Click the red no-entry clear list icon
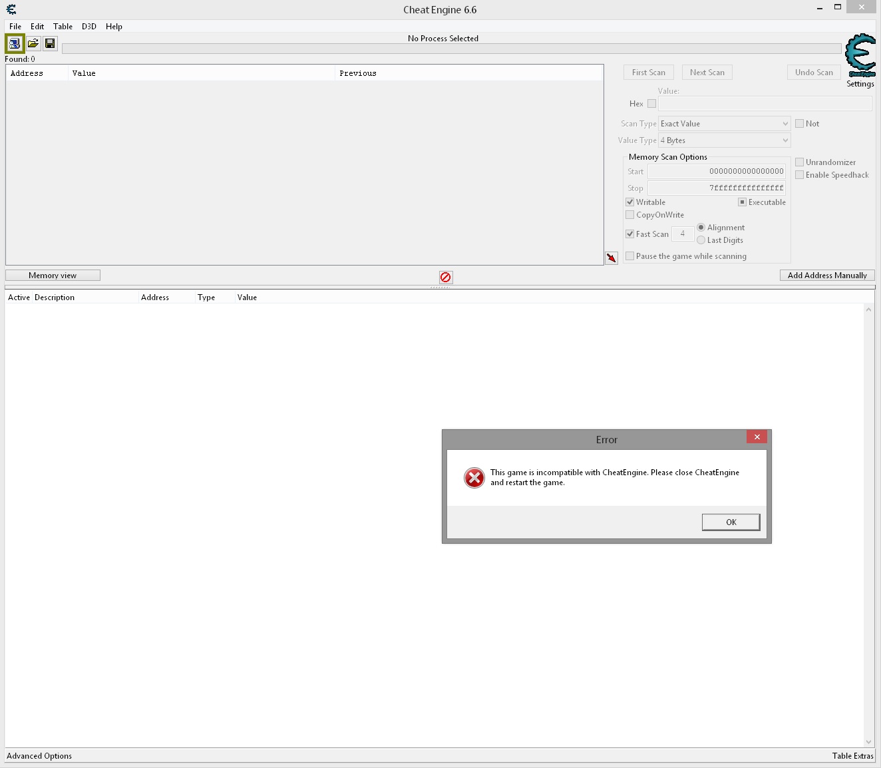The image size is (881, 768). coord(446,277)
